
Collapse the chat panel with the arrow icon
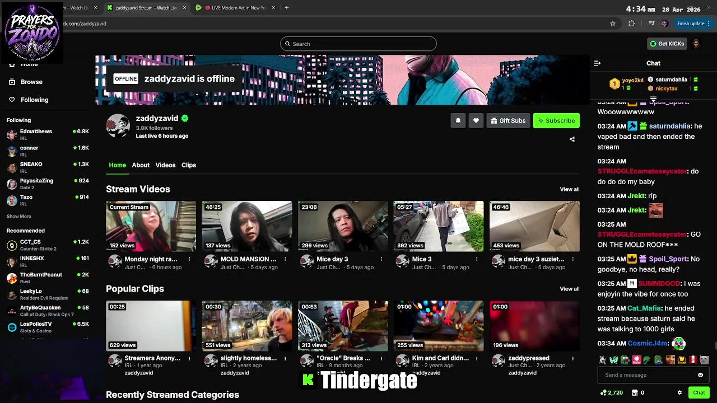[x=597, y=63]
